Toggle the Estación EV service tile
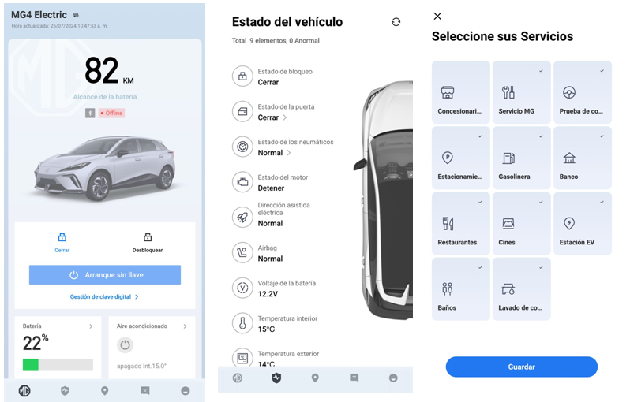The image size is (630, 402). pos(582,224)
